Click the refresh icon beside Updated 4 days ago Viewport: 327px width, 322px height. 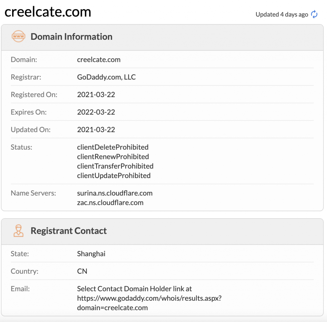(x=314, y=14)
